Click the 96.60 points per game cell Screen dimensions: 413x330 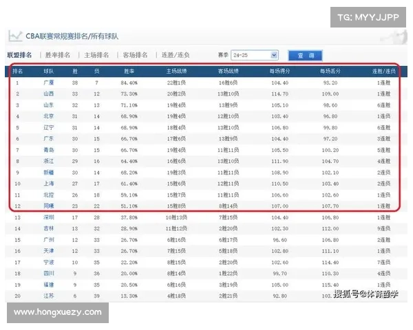click(279, 240)
